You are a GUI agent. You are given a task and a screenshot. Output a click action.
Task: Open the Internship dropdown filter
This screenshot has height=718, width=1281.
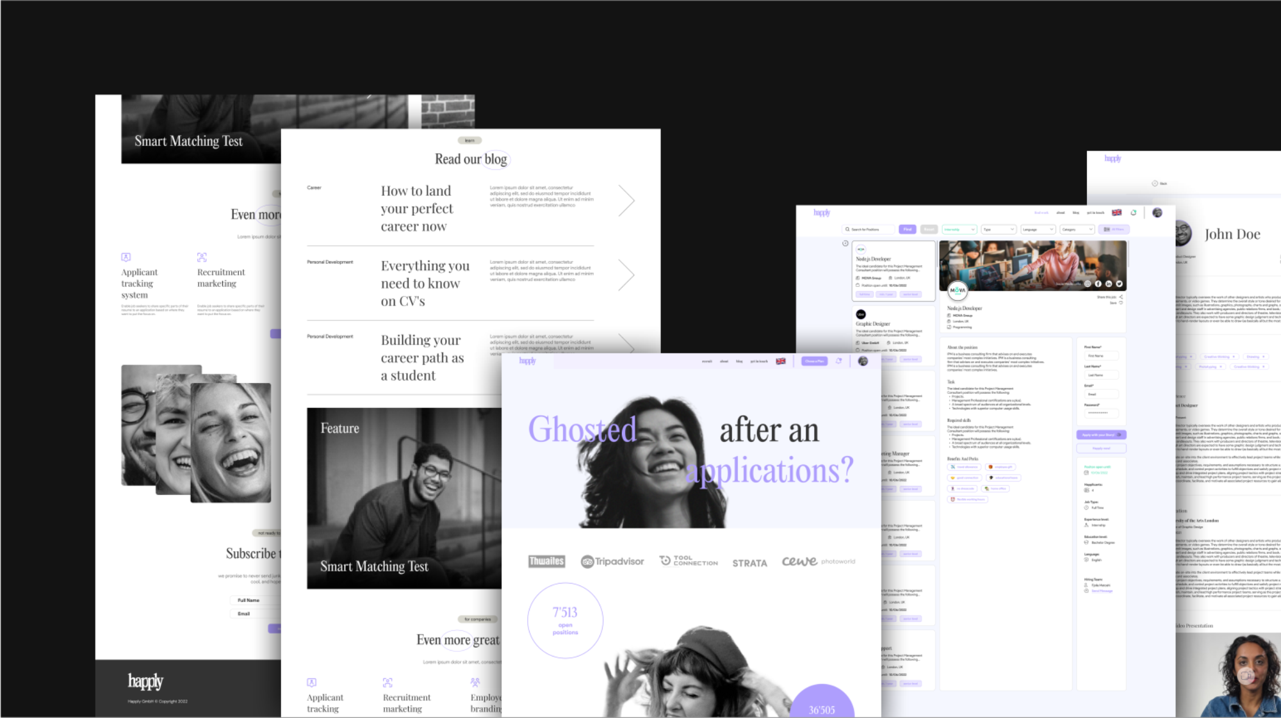click(959, 229)
